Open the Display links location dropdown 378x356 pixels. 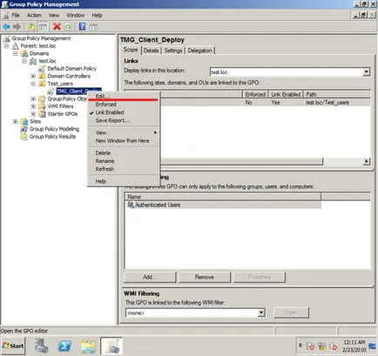coord(367,72)
